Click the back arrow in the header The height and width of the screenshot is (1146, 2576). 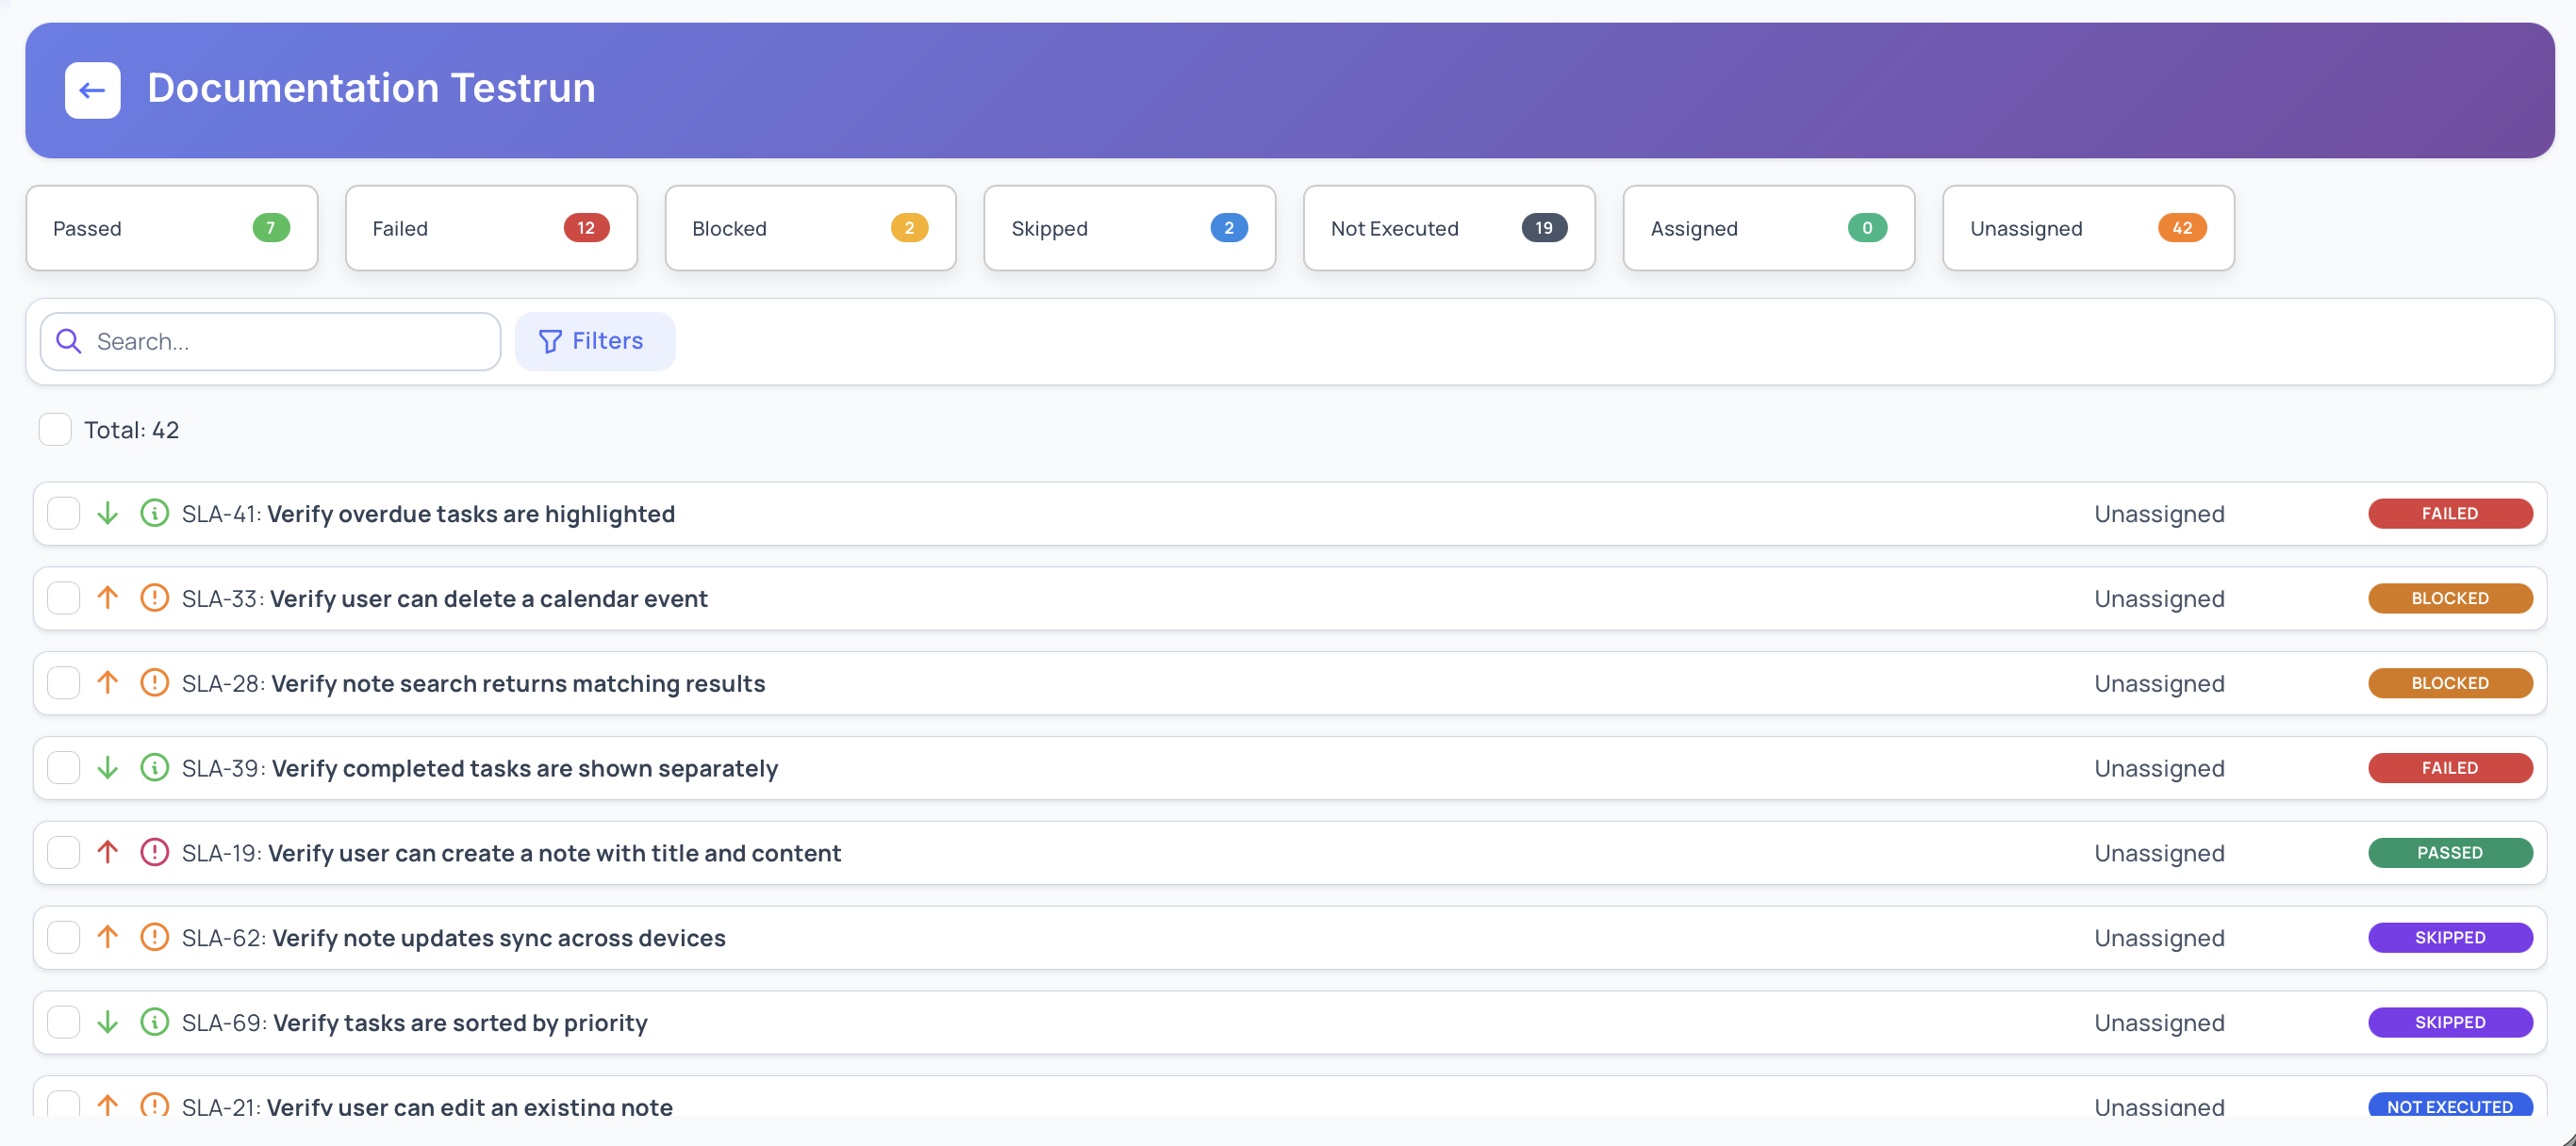click(92, 90)
